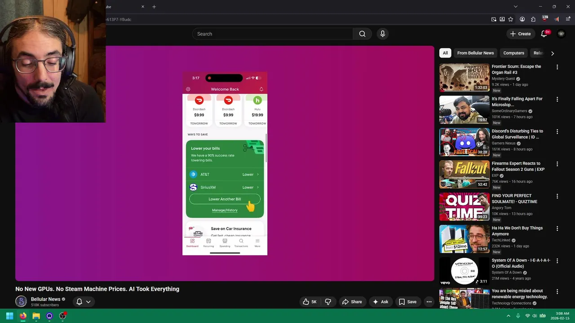Switch to Firefox in the taskbar
The height and width of the screenshot is (323, 575).
(x=23, y=316)
